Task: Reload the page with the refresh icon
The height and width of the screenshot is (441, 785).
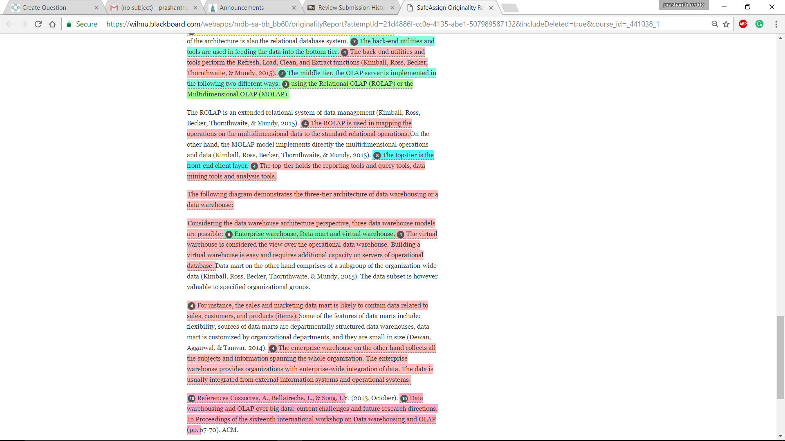Action: [38, 24]
